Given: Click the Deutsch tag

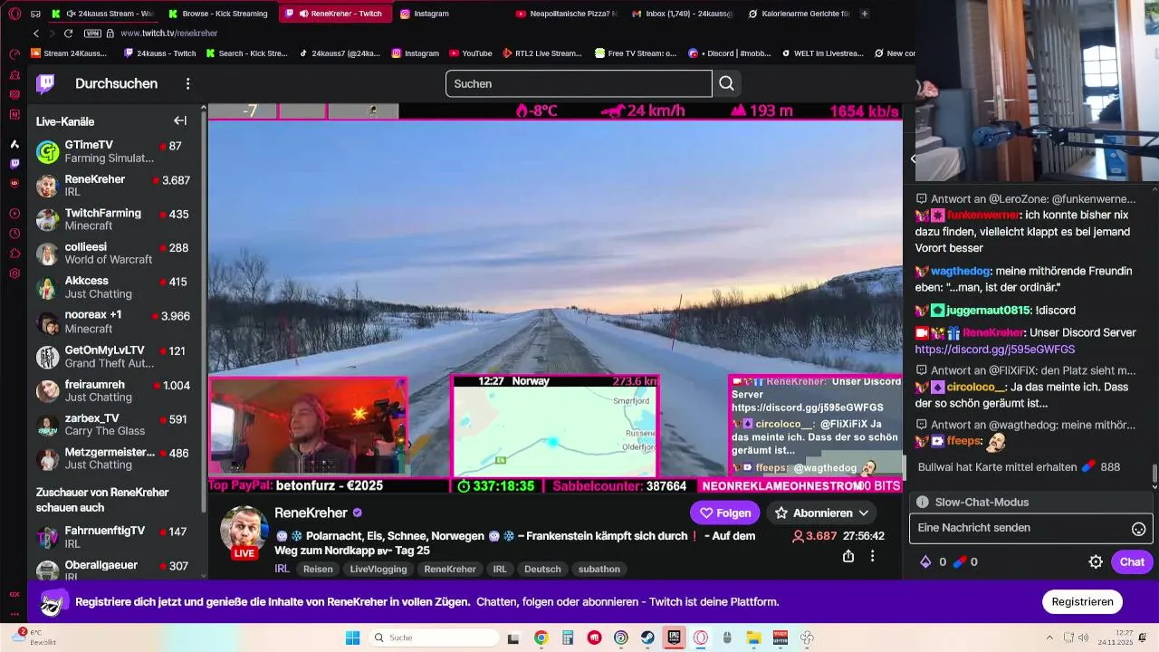Looking at the screenshot, I should pos(542,570).
